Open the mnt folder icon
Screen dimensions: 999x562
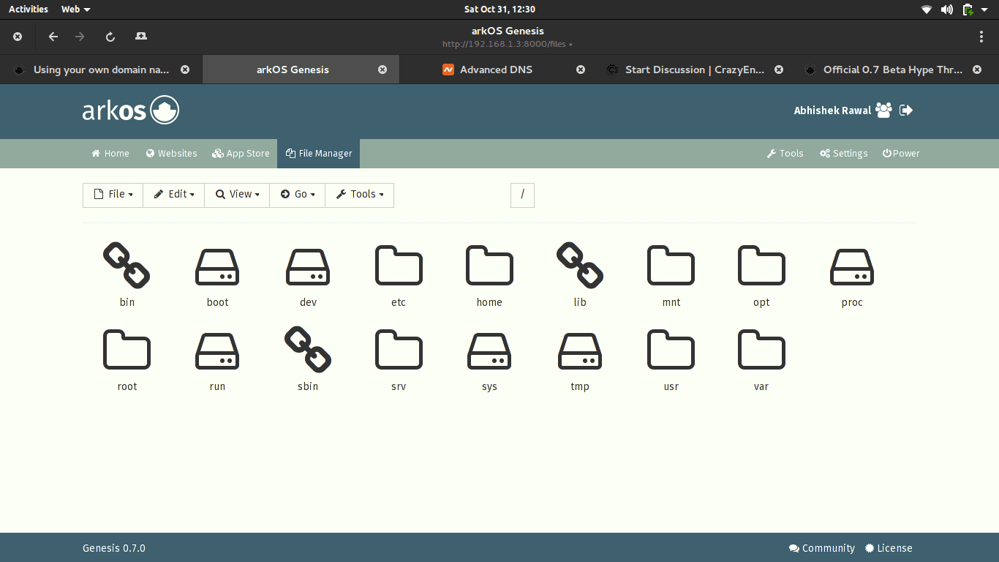pos(671,265)
